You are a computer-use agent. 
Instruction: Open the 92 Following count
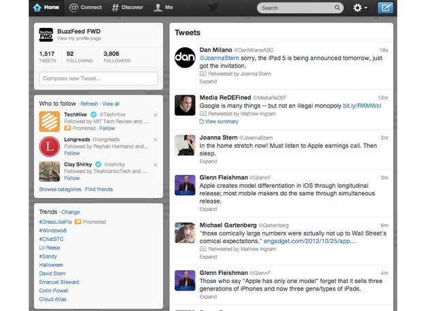pos(80,56)
